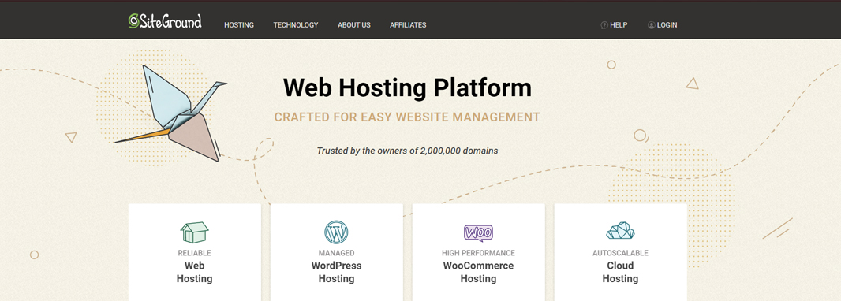Go to the Login page

(667, 24)
